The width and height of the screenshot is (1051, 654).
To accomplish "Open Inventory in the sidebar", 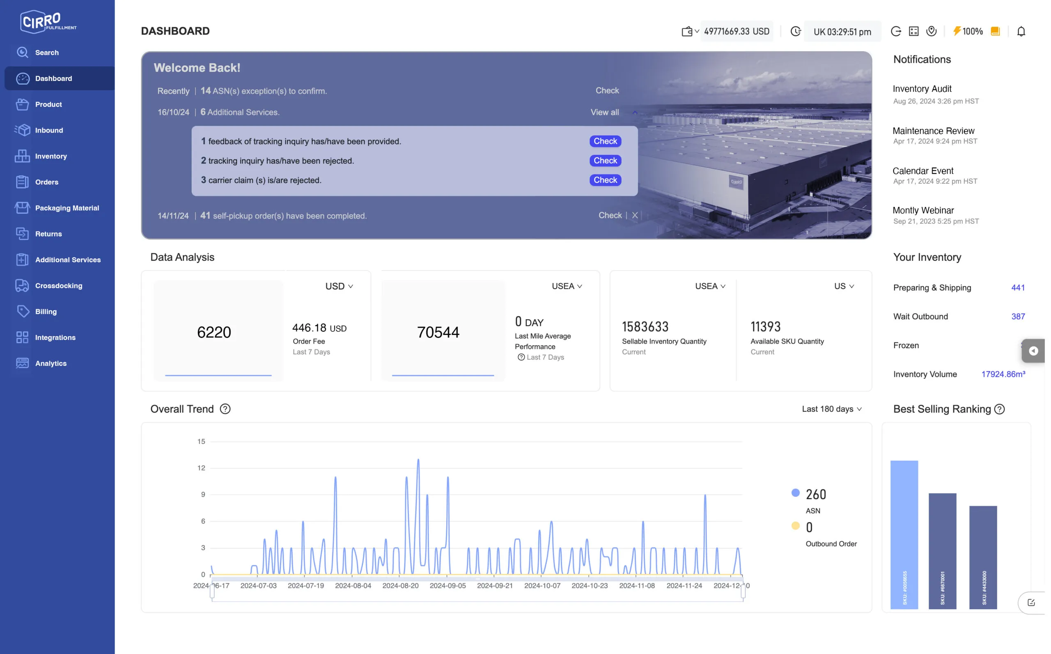I will pyautogui.click(x=51, y=156).
